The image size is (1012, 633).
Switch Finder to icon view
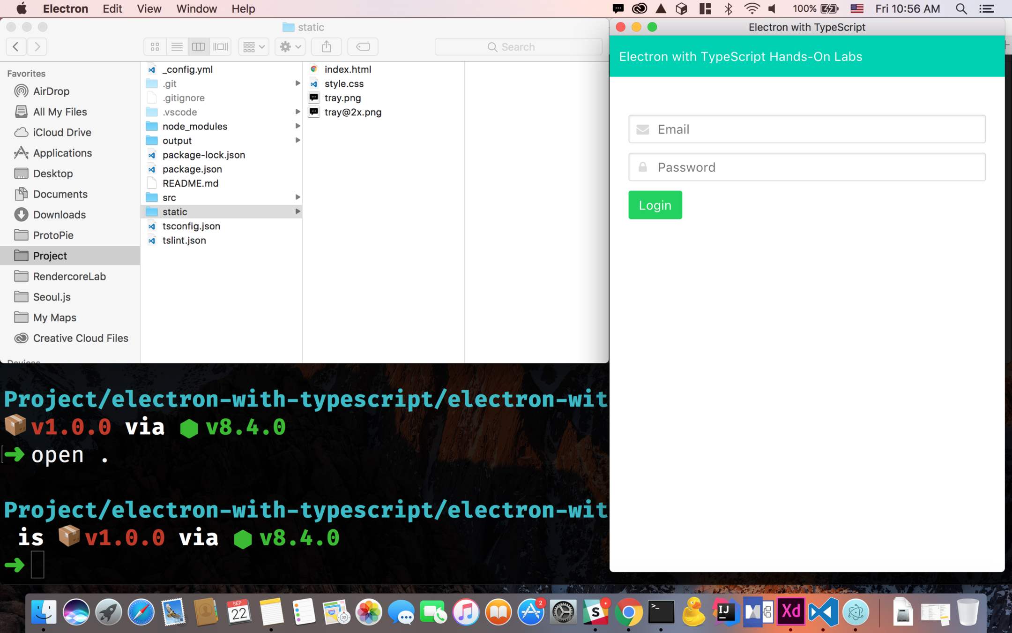(x=155, y=46)
